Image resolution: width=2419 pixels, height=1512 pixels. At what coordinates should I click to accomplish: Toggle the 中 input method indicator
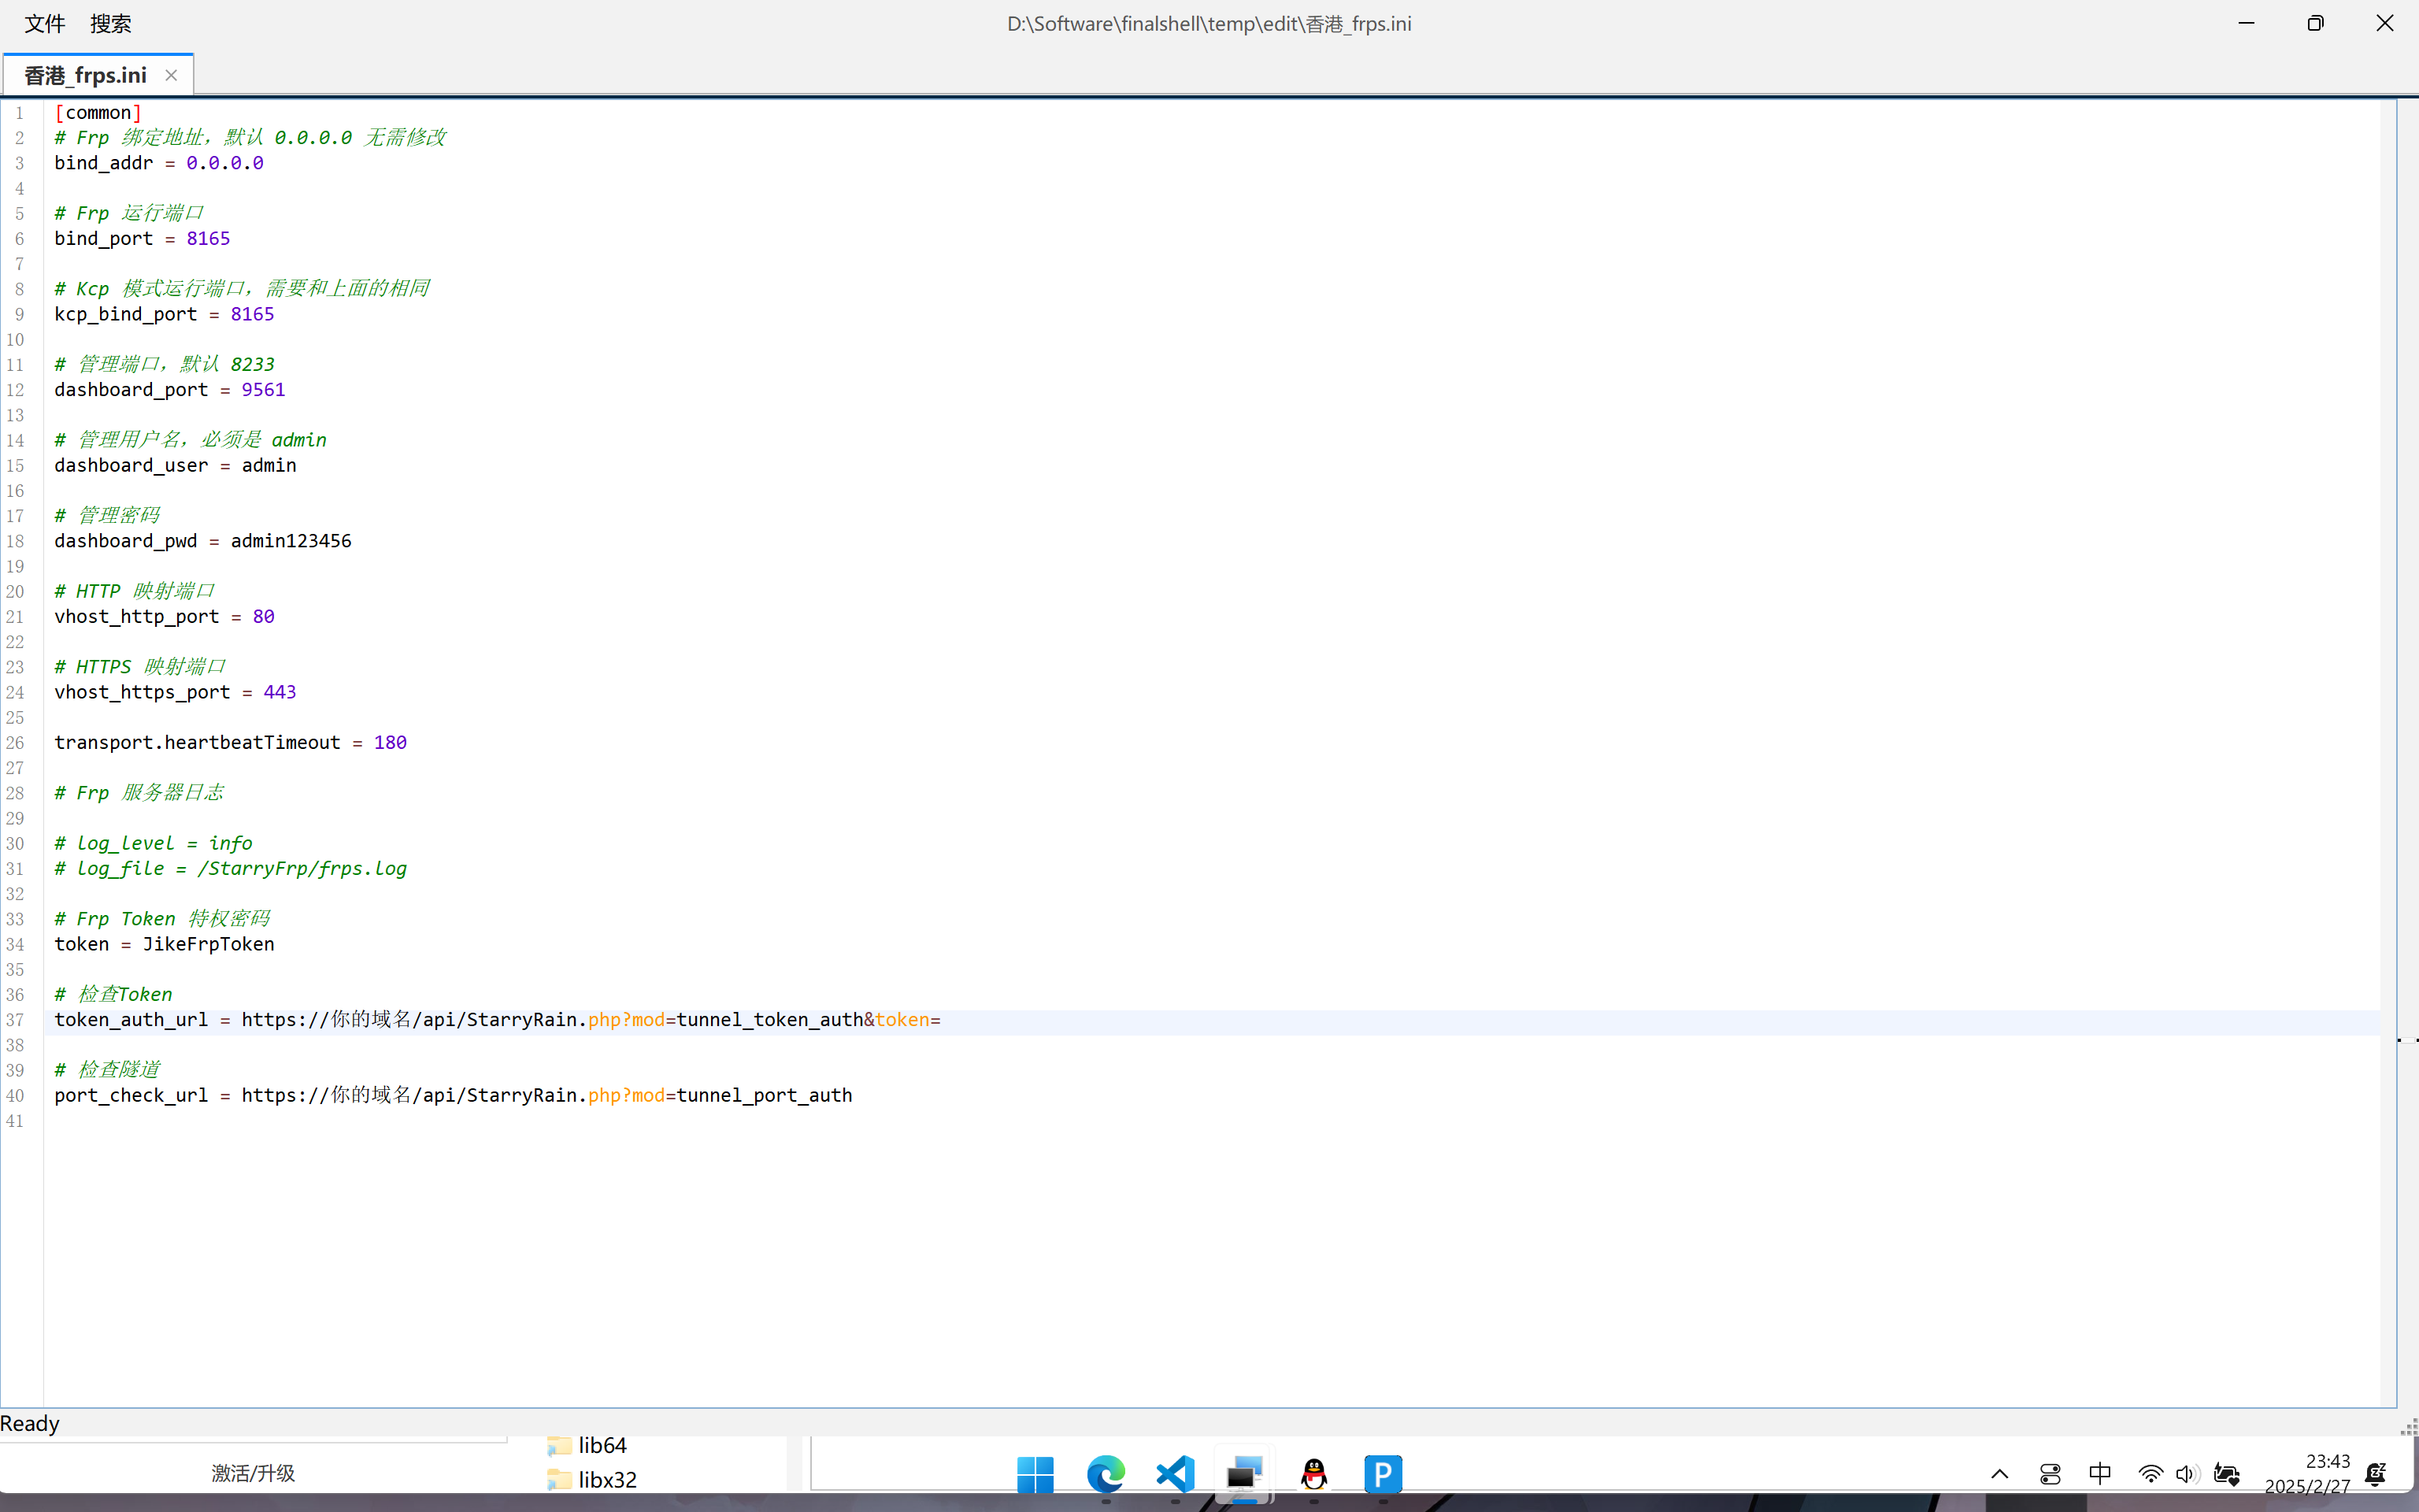point(2100,1474)
